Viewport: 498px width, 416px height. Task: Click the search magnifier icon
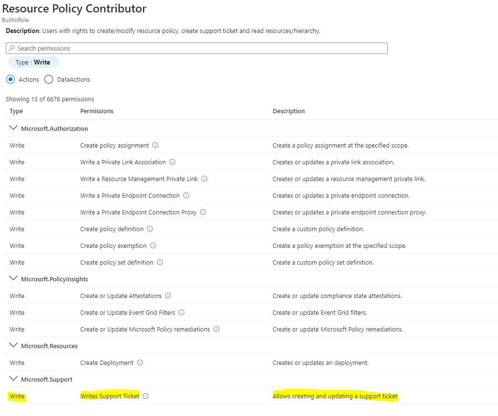[x=12, y=48]
